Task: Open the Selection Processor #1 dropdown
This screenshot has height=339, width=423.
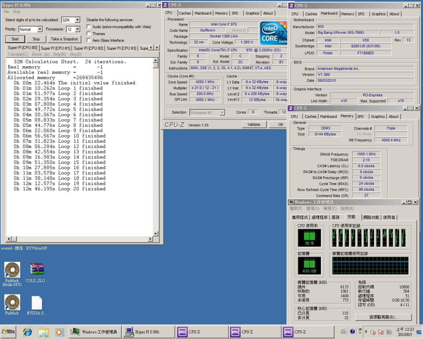Action: coord(222,113)
